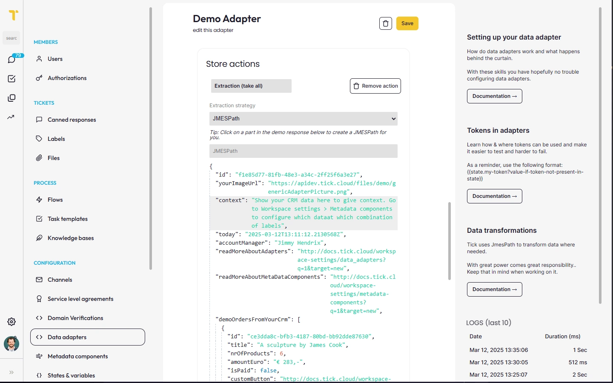Click the Duration (ms) column header

[x=562, y=336]
